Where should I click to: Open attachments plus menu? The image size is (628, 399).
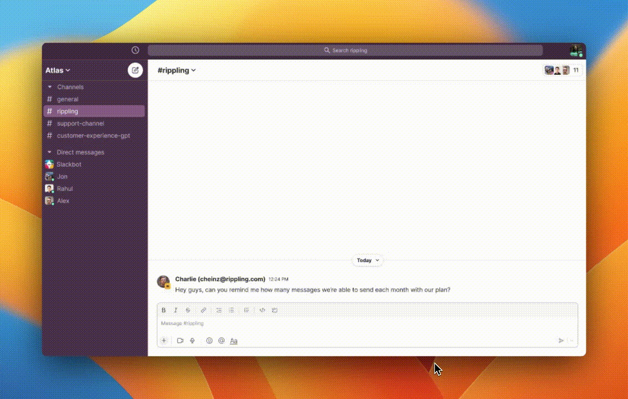[164, 341]
